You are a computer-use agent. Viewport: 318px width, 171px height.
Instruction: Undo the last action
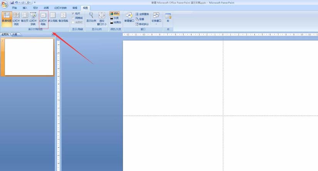pos(17,3)
